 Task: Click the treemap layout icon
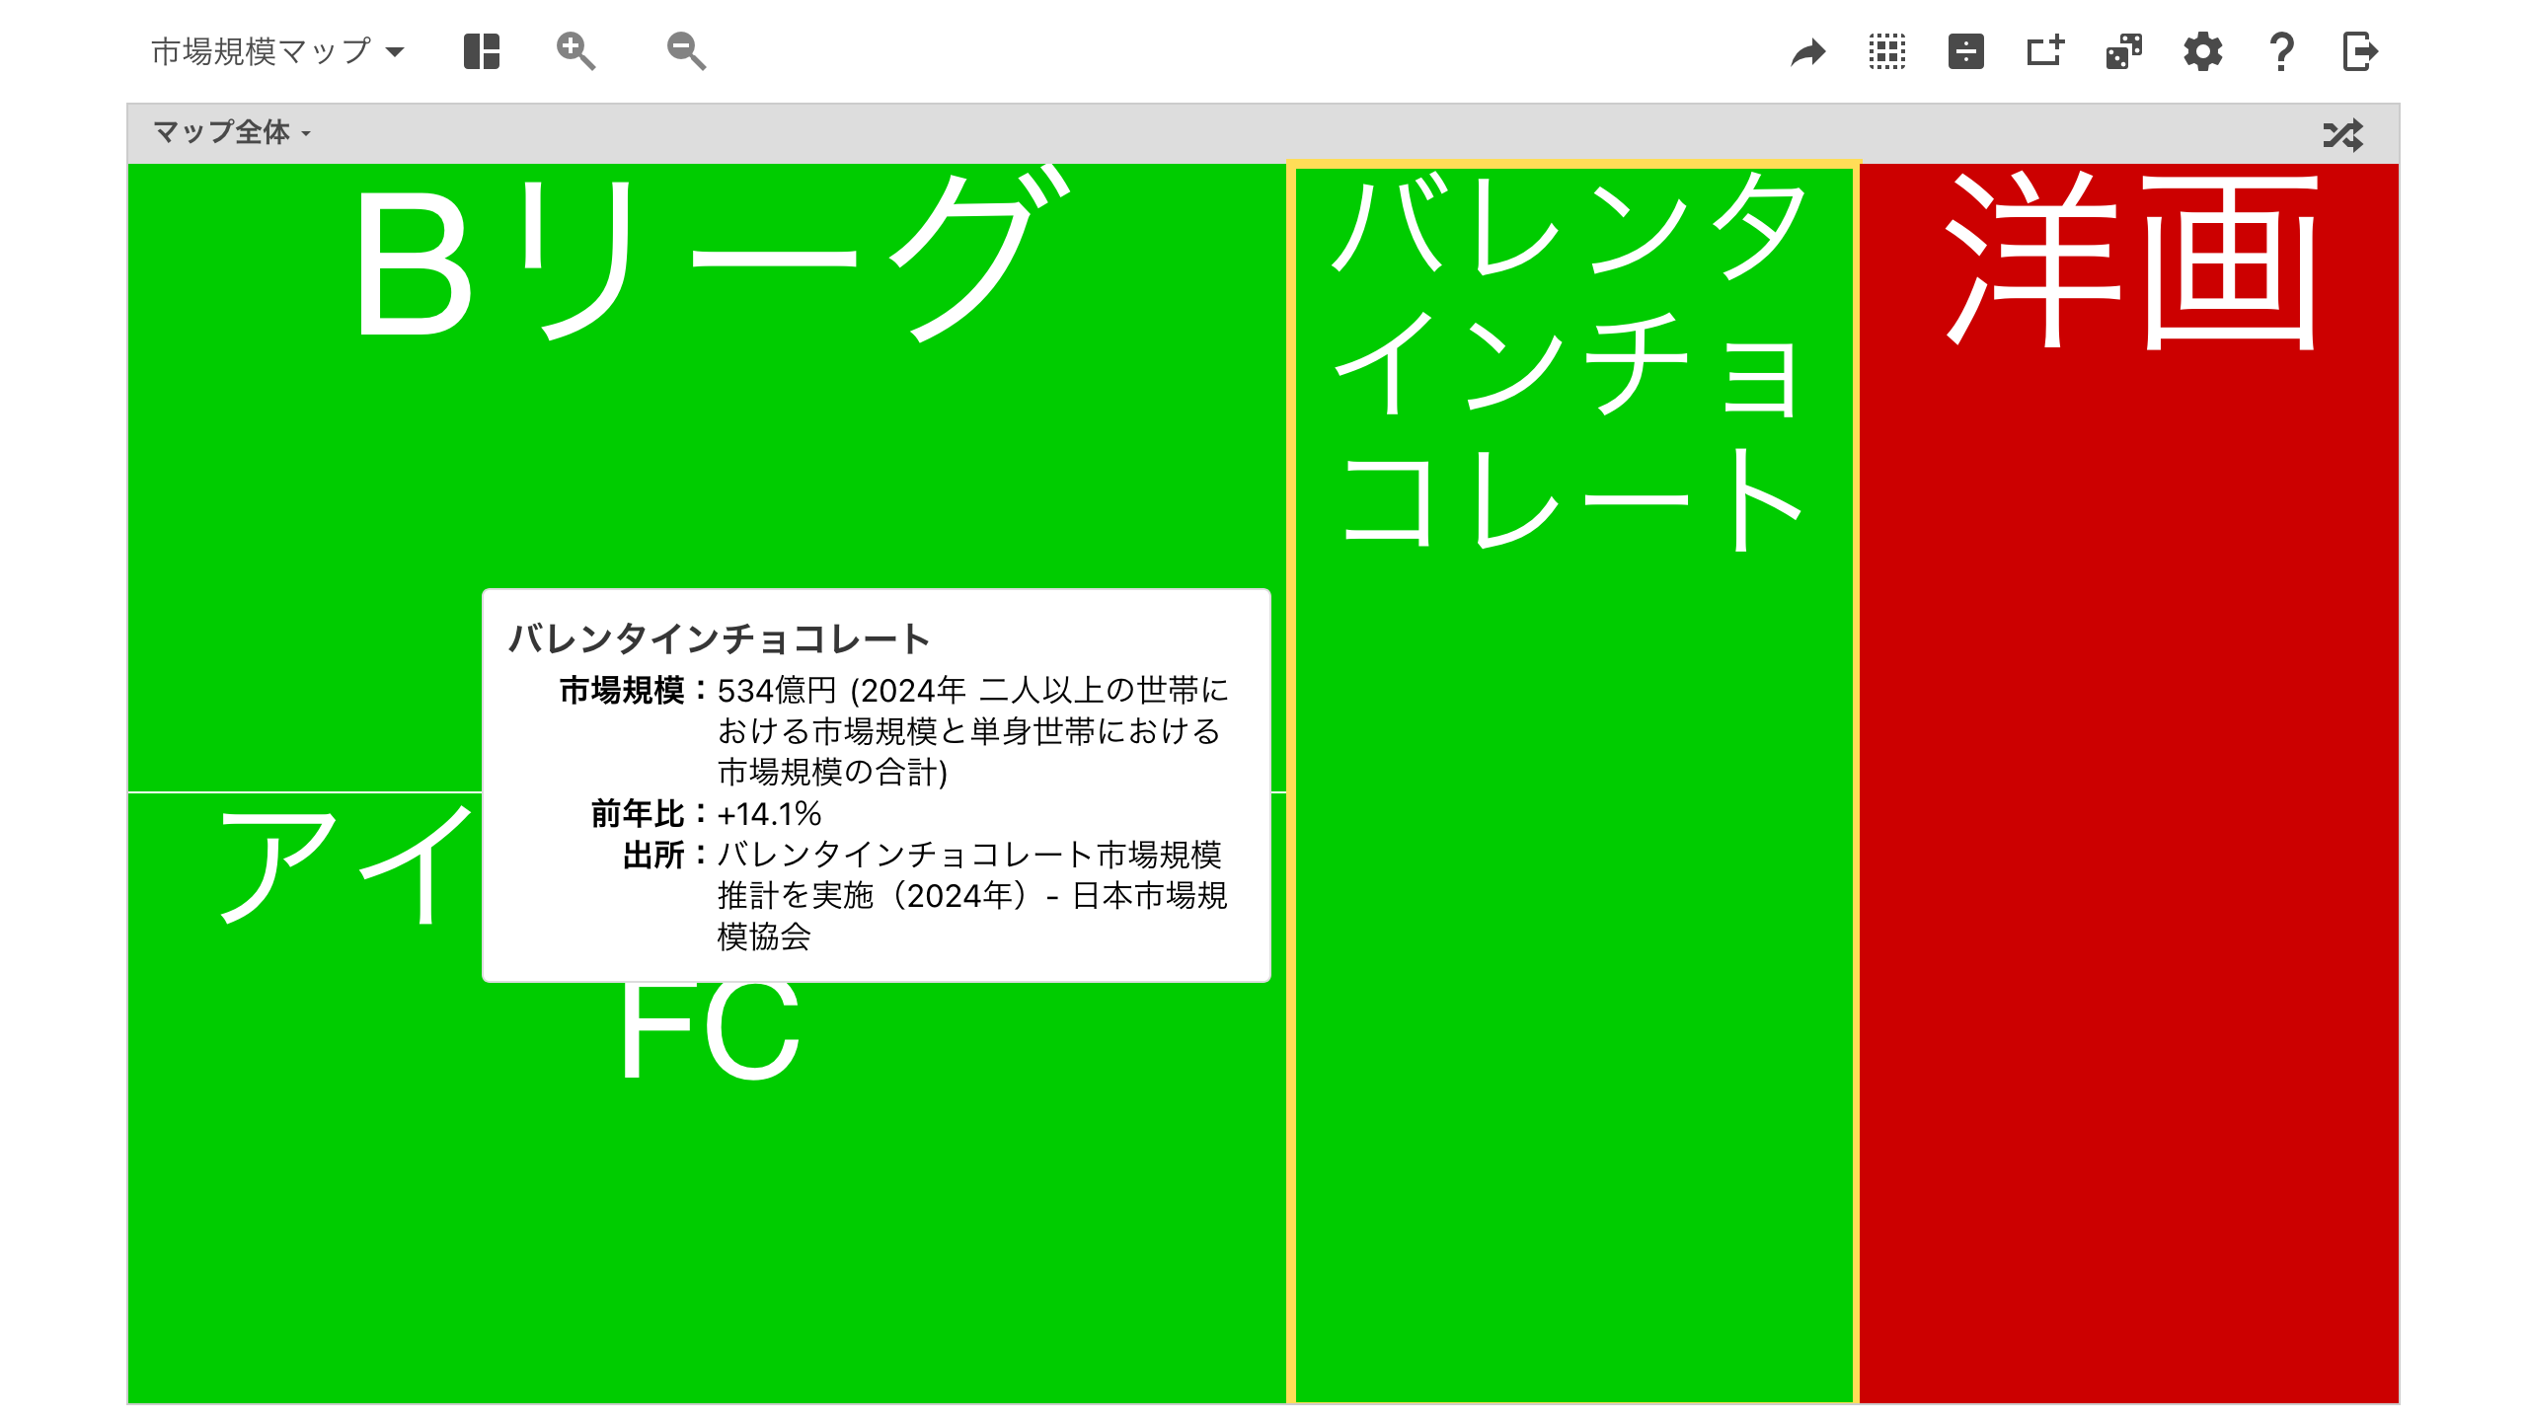click(x=482, y=51)
